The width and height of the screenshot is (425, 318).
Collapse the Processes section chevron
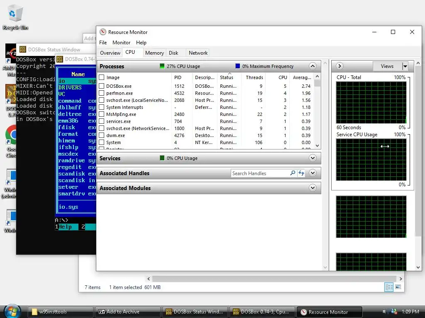[313, 66]
